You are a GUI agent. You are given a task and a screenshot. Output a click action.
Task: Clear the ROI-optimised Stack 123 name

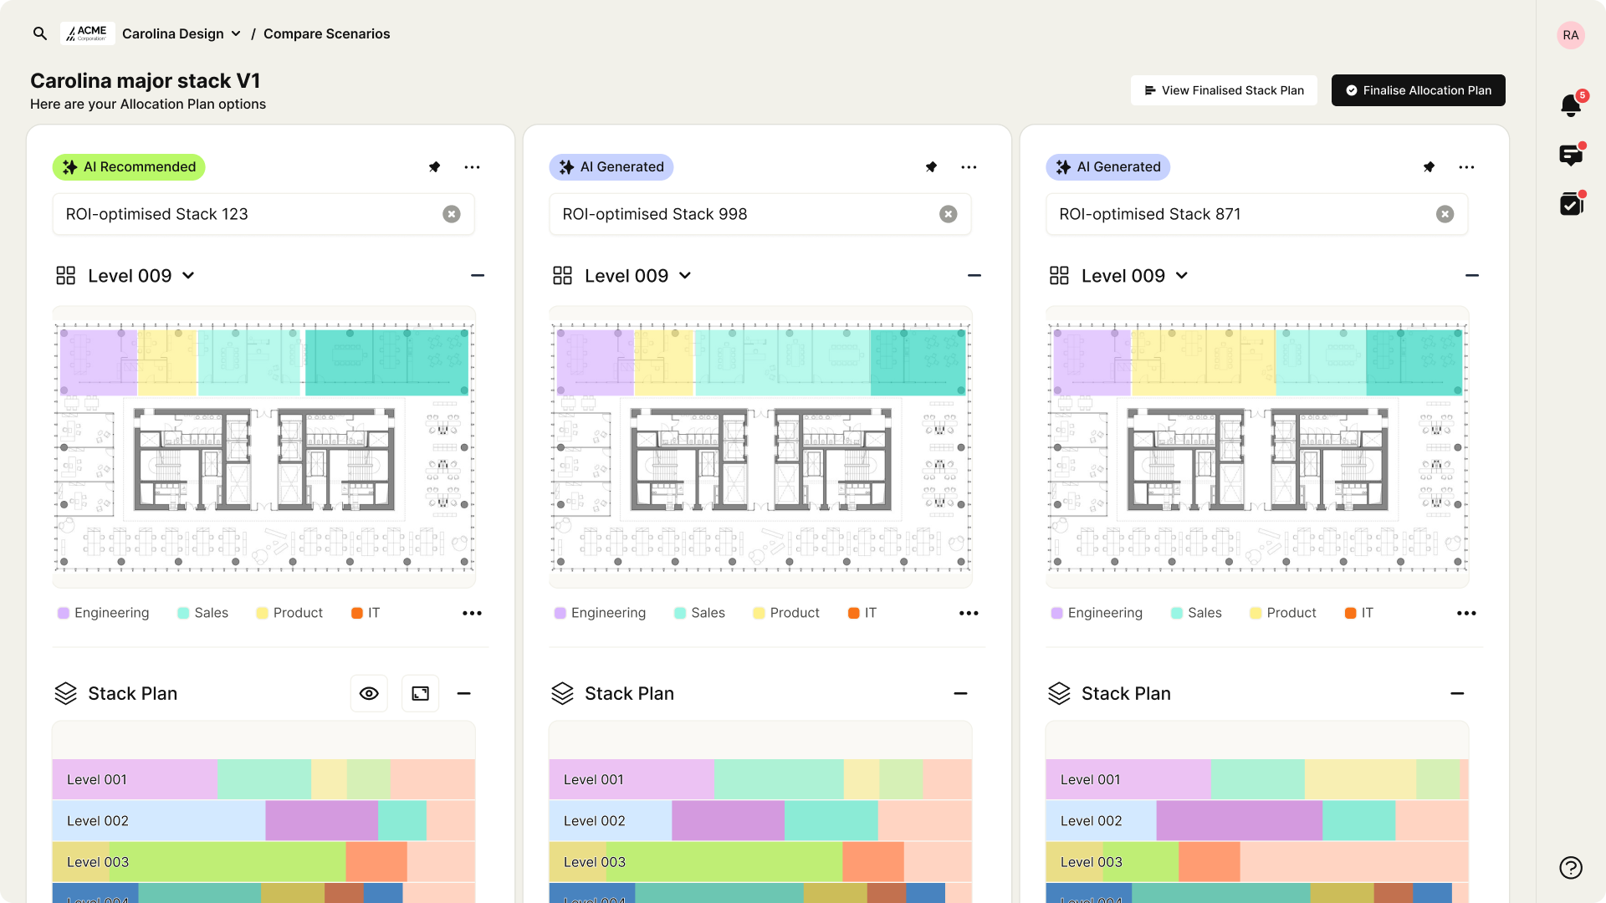pos(452,214)
